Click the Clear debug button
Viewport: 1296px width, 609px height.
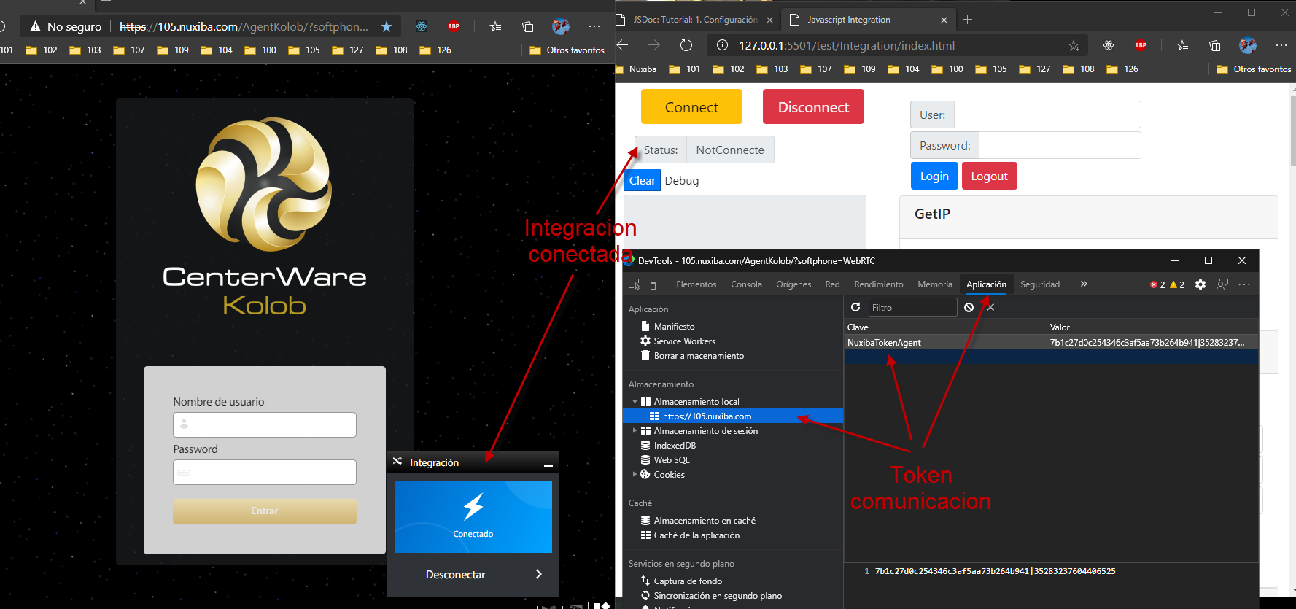pyautogui.click(x=643, y=180)
